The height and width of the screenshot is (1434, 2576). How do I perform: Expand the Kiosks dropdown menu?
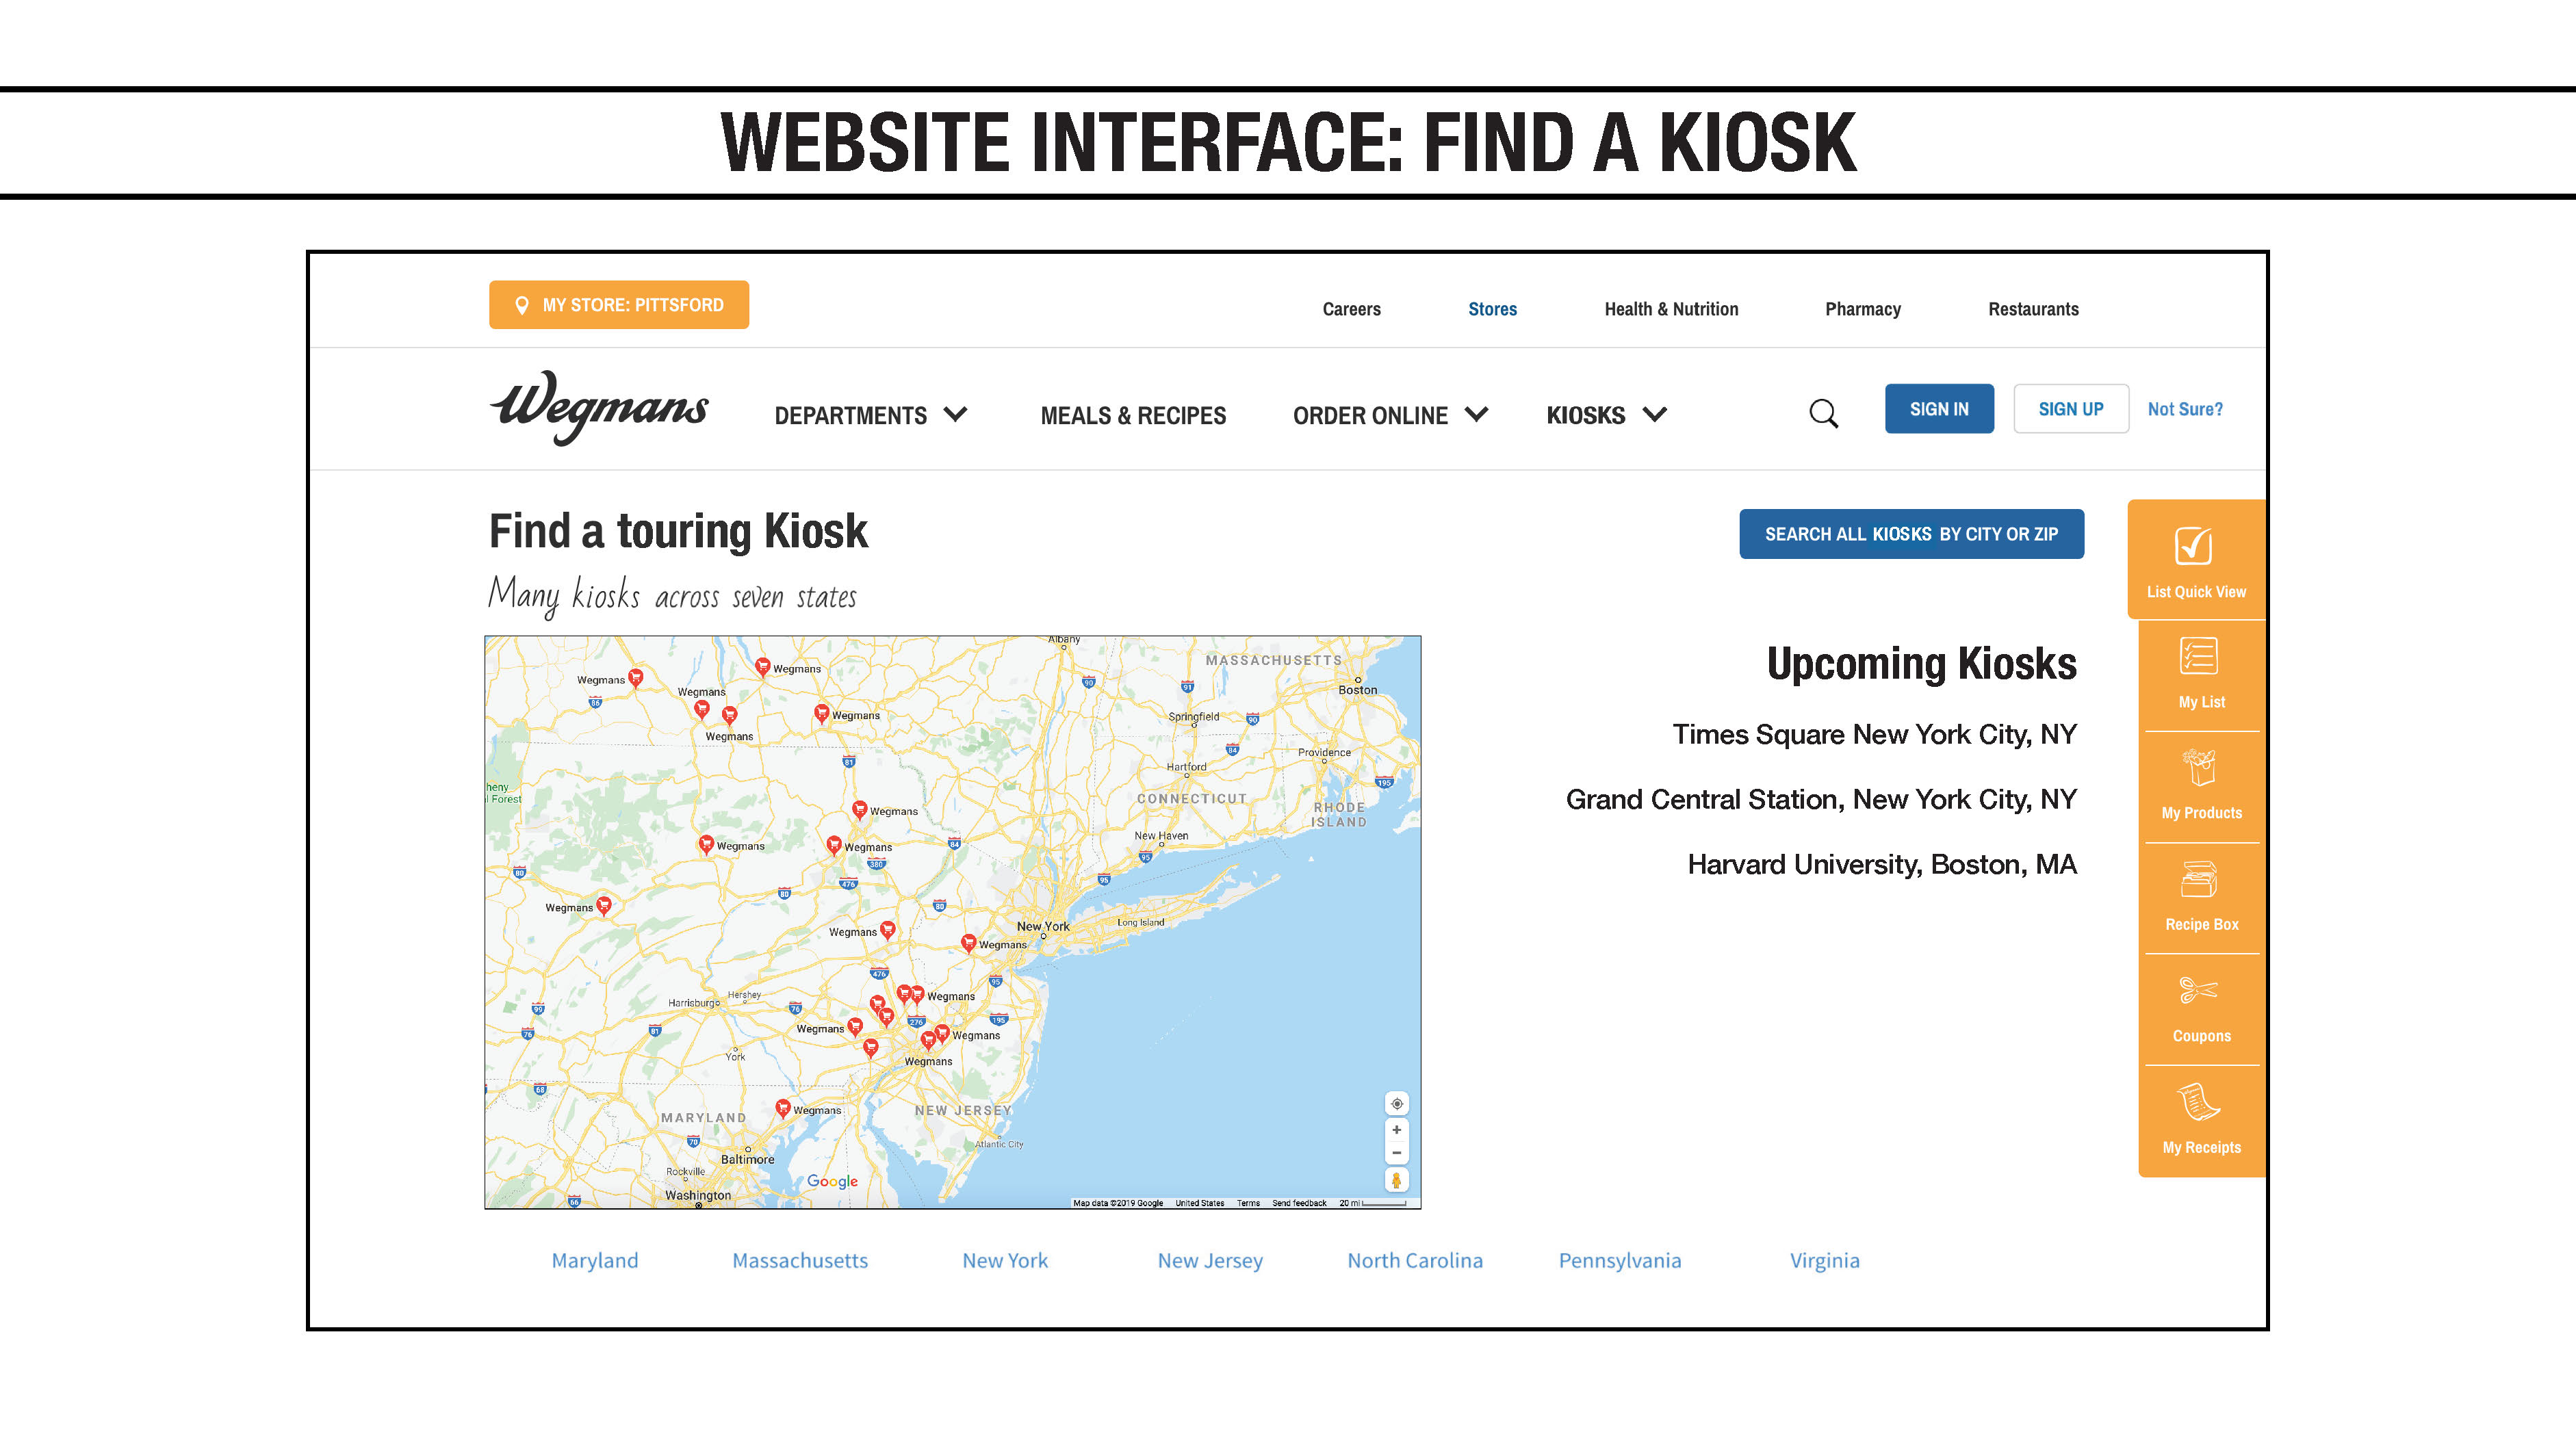[1605, 415]
